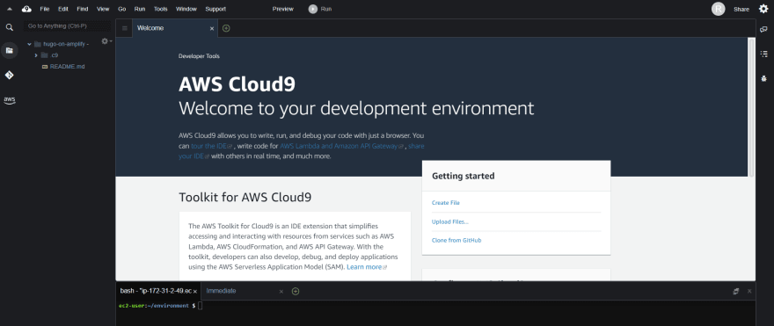774x326 pixels.
Task: Switch to the Immediate tab
Action: 244,291
